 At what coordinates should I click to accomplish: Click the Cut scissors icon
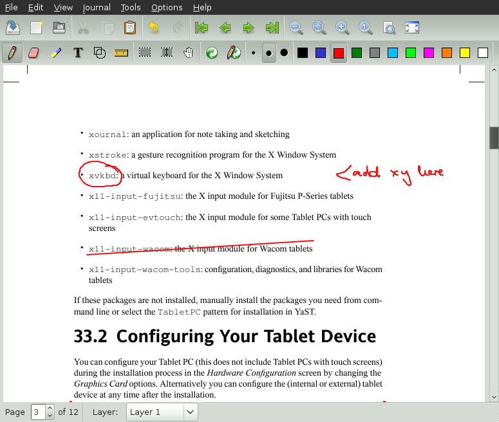coord(83,28)
